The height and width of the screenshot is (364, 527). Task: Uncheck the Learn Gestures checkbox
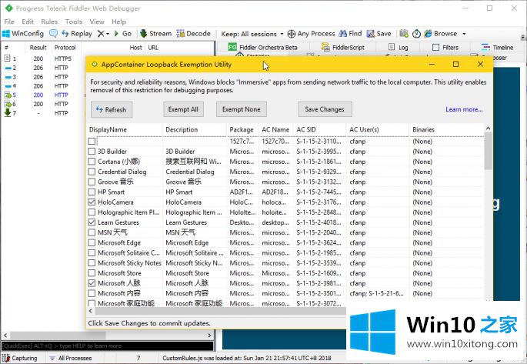point(92,222)
